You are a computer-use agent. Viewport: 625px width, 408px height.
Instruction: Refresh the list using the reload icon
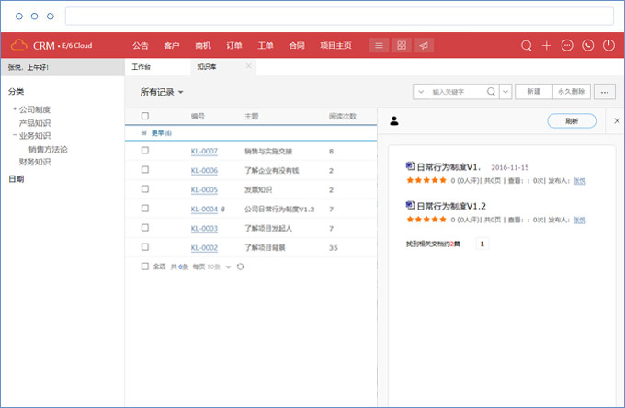click(x=241, y=266)
